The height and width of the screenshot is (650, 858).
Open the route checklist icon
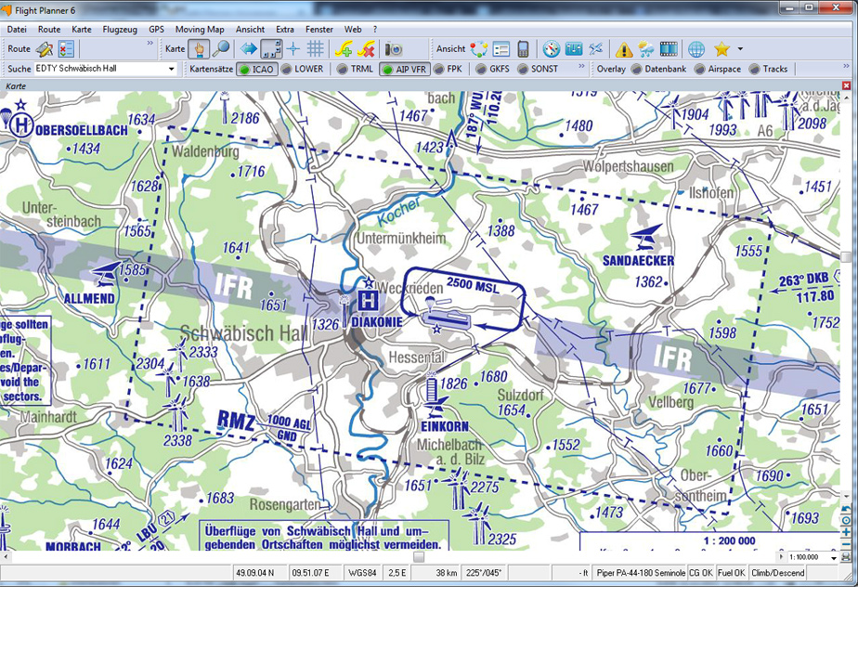(66, 49)
